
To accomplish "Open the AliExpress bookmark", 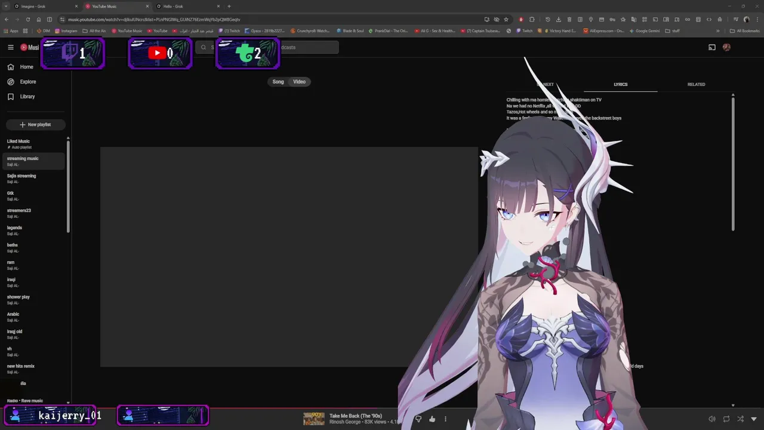I will (604, 30).
